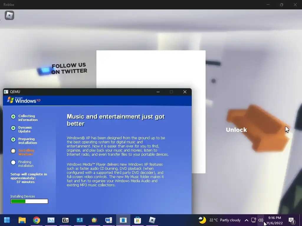
Task: Click the Windows XP logo in the setup header
Action: 24,100
